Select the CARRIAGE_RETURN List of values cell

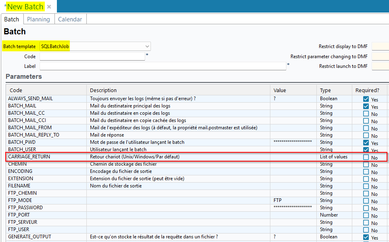[333, 157]
